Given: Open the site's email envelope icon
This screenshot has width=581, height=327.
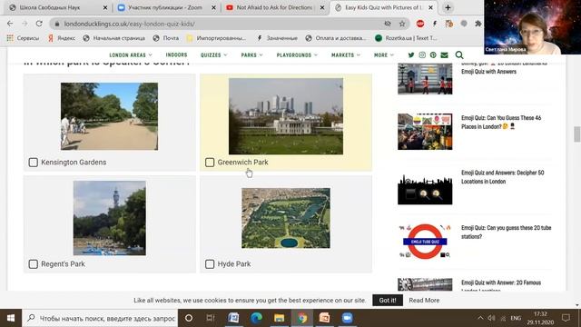Looking at the screenshot, I should coord(444,54).
